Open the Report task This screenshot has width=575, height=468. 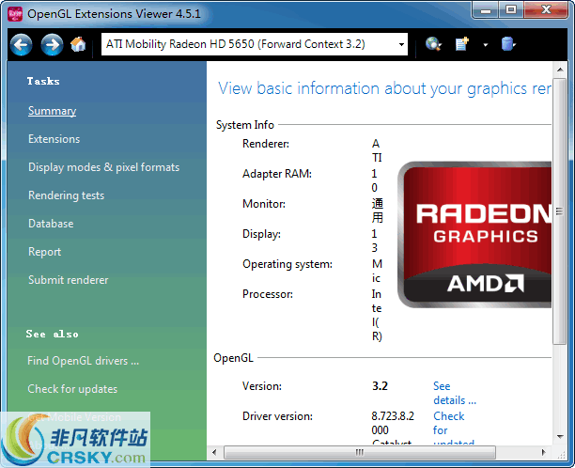tap(44, 252)
